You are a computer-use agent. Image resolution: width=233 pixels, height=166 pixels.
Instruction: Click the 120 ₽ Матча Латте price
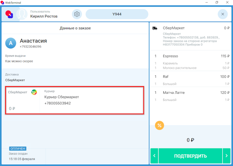(225, 93)
